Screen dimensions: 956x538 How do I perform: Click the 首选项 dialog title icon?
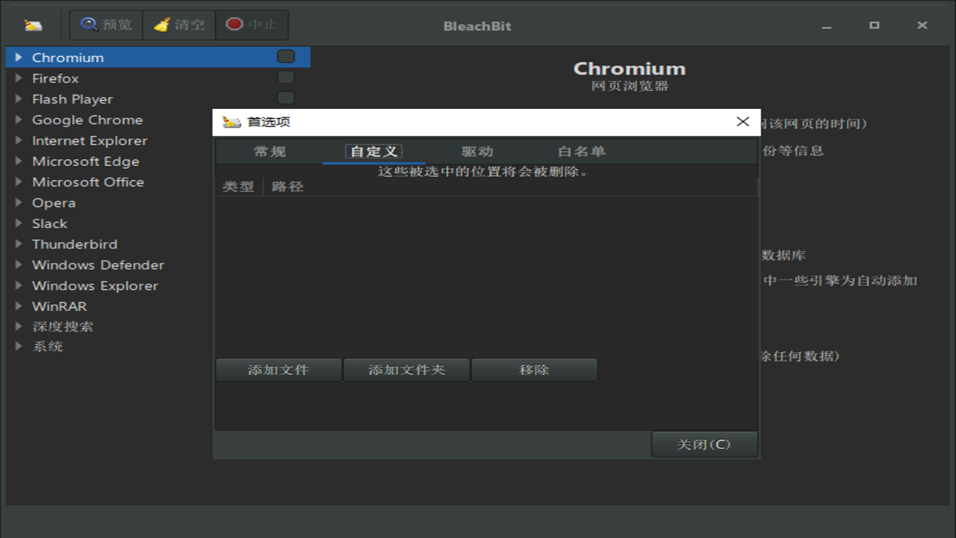[232, 122]
